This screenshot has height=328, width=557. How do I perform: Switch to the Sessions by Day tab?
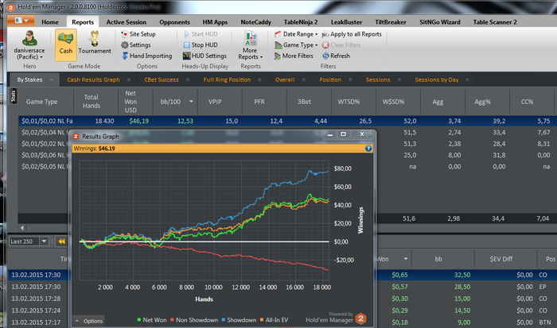[437, 79]
